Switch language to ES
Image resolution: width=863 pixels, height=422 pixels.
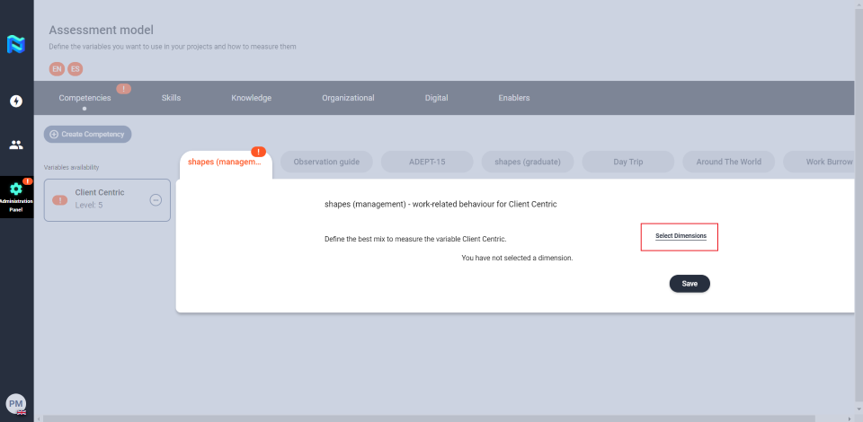tap(76, 68)
